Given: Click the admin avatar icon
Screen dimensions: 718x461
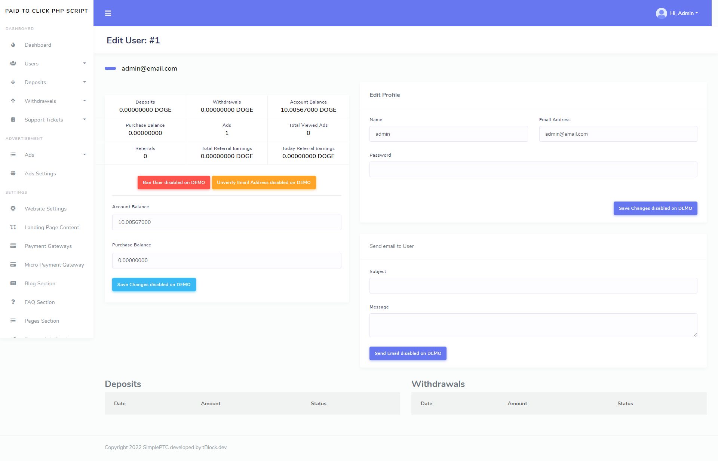Looking at the screenshot, I should coord(661,13).
